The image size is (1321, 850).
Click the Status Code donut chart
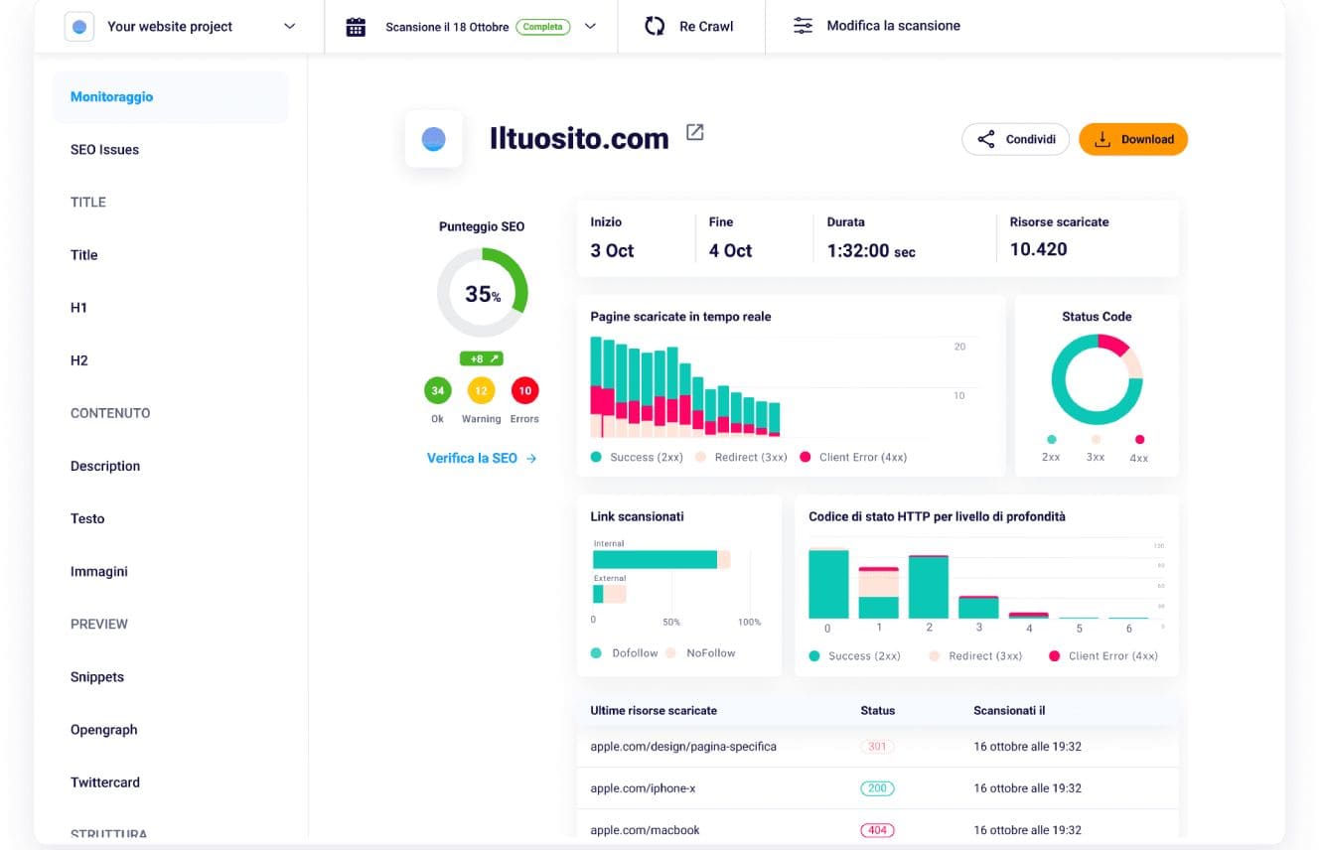point(1097,379)
